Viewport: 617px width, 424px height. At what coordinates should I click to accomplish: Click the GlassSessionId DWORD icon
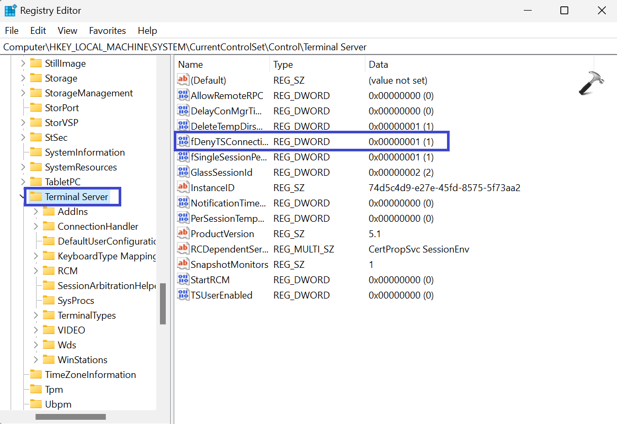tap(183, 173)
